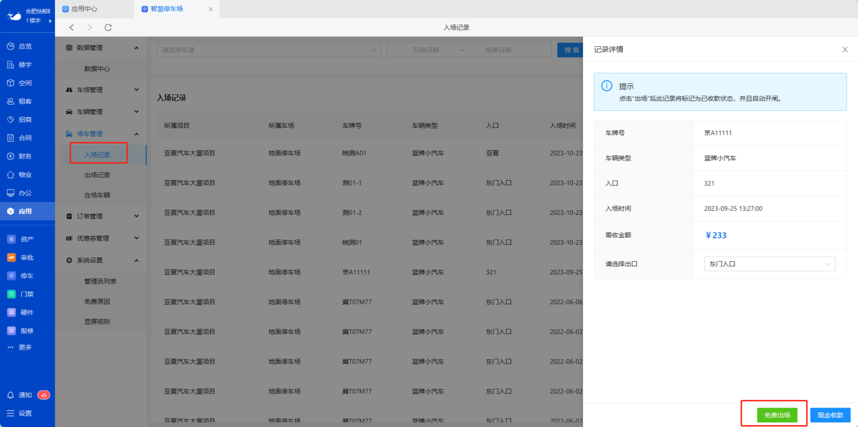Open 通知 notifications with badge 45

[27, 395]
